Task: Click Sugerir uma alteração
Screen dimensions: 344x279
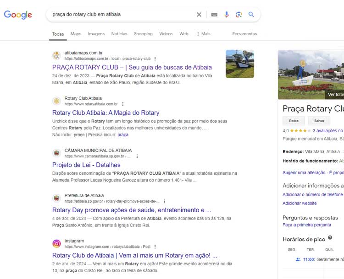Action: pyautogui.click(x=304, y=172)
